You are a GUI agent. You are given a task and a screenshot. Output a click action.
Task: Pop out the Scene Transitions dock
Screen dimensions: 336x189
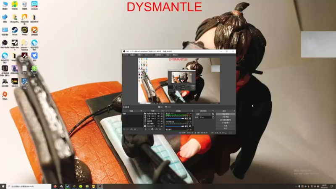point(213,111)
